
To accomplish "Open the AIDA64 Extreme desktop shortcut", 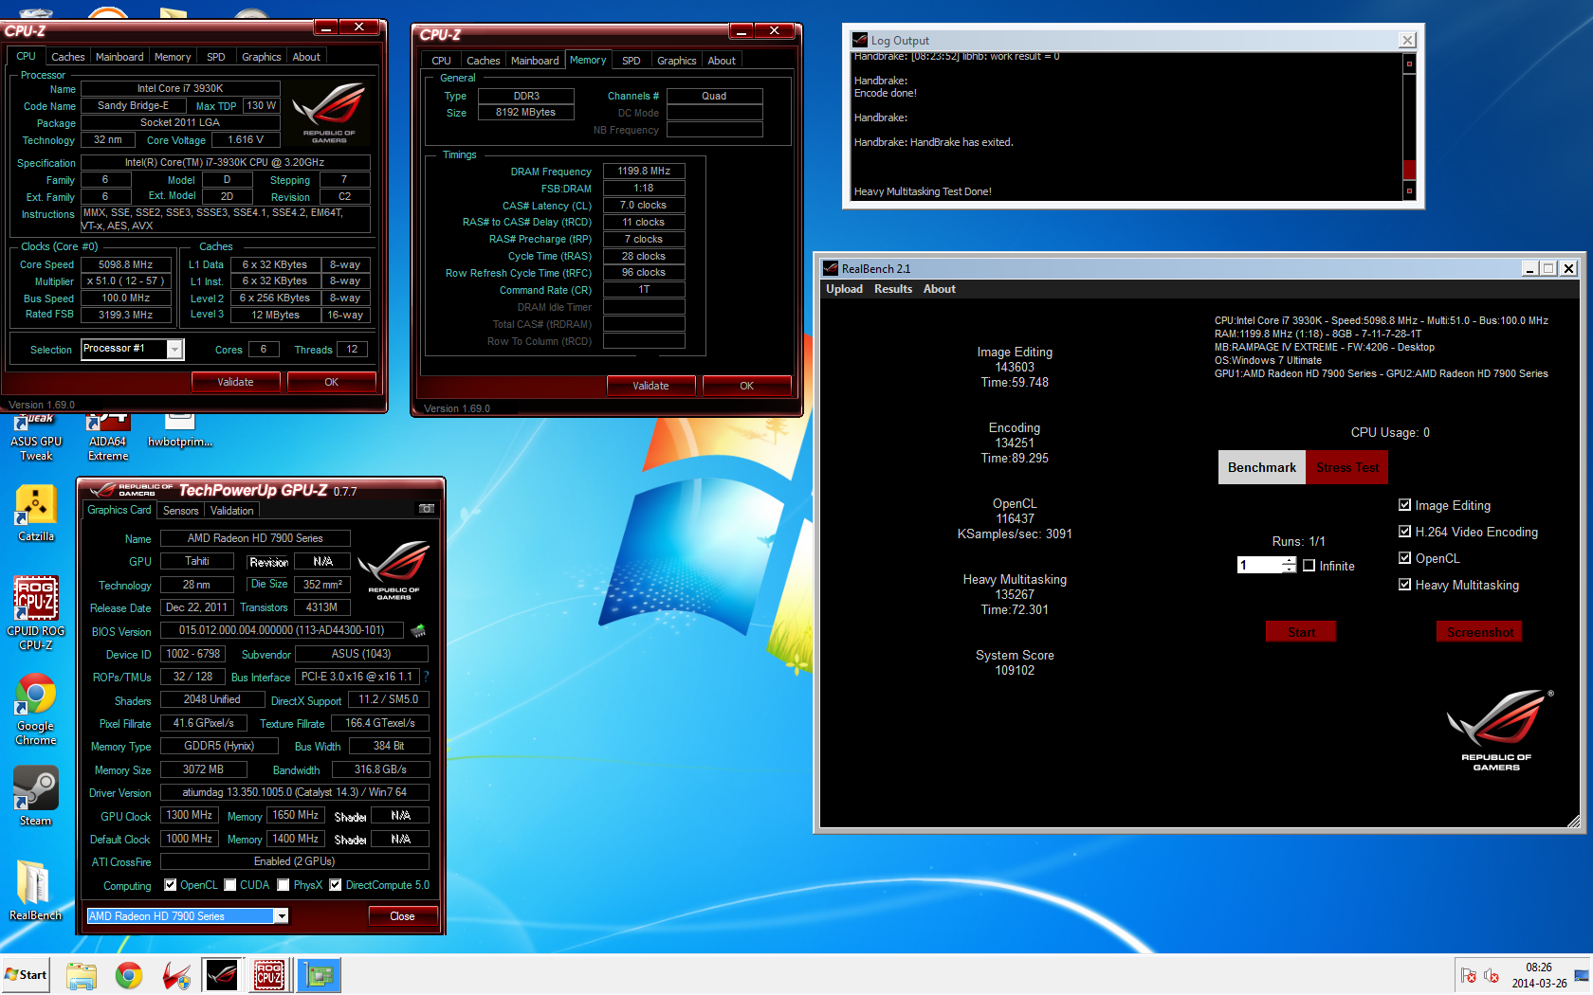I will click(x=108, y=438).
